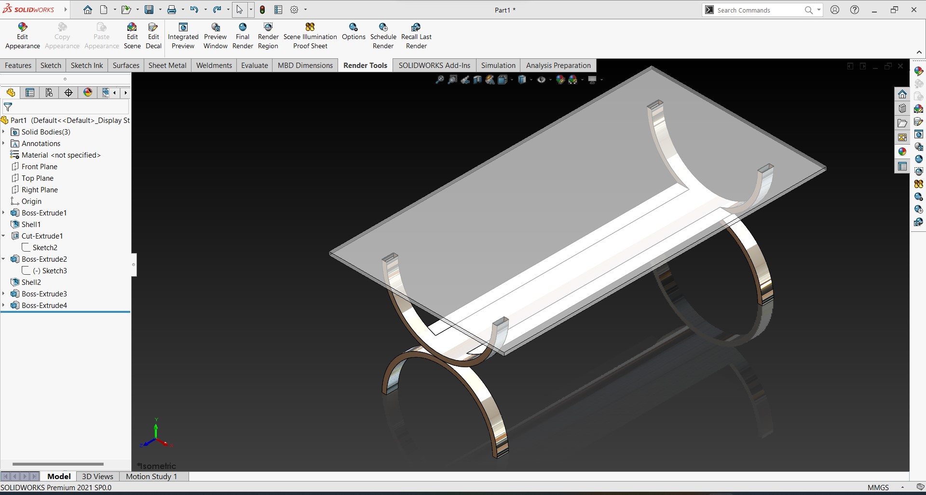The height and width of the screenshot is (495, 926).
Task: Expand the Solid Bodies(3) folder
Action: [4, 132]
